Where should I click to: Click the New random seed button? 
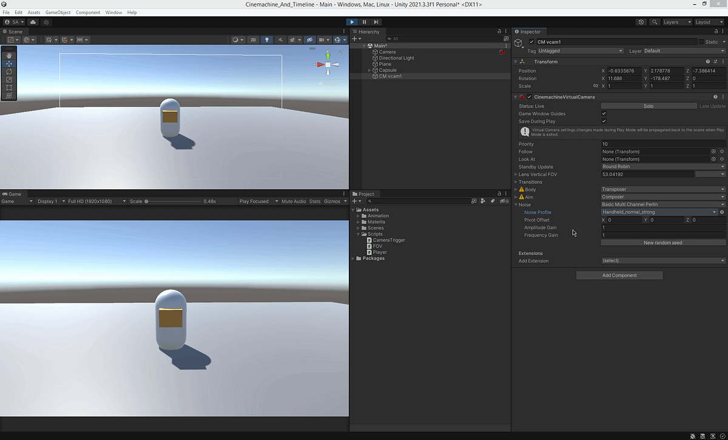(662, 242)
